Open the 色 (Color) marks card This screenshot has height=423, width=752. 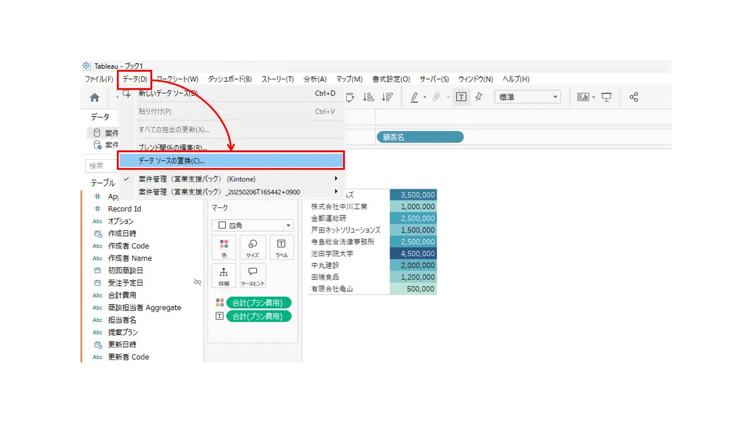pos(224,247)
